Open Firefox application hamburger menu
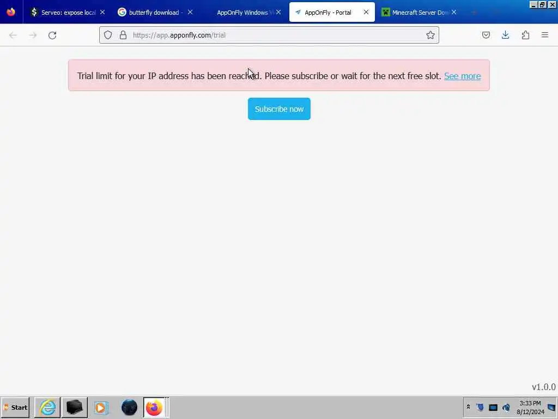The image size is (558, 419). (x=545, y=35)
